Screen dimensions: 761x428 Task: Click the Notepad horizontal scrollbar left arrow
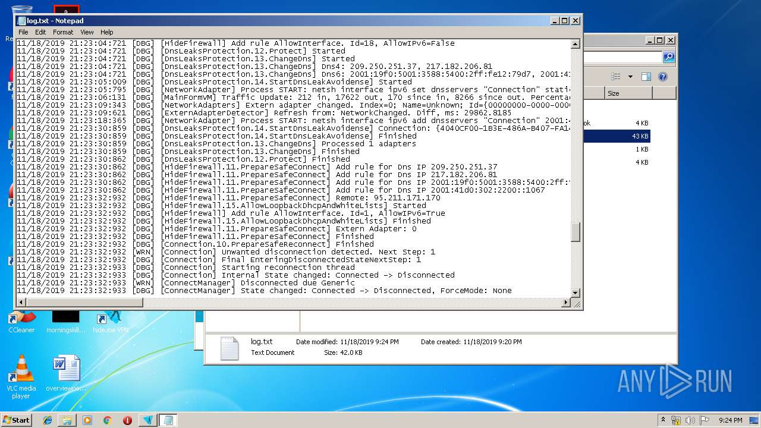pyautogui.click(x=21, y=303)
